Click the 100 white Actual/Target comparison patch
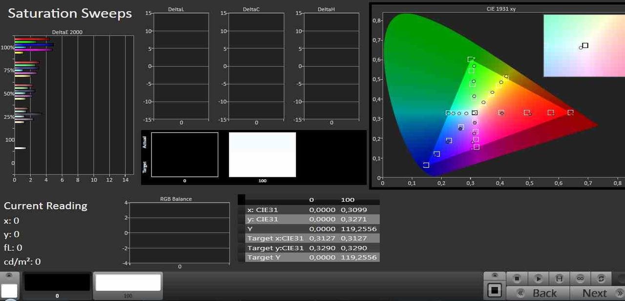This screenshot has width=625, height=301. [x=262, y=154]
